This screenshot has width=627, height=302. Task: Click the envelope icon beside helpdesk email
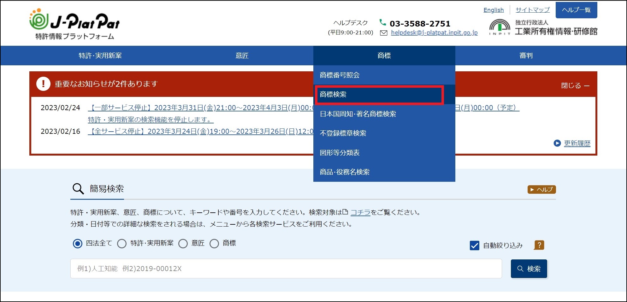click(x=383, y=33)
